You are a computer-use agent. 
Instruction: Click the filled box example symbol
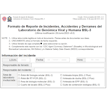coord(41,44)
